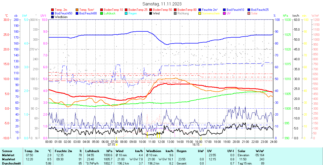Screen dimensions: 323x165
Task: Click the black Wind legend swatch
Action: [x=151, y=13]
